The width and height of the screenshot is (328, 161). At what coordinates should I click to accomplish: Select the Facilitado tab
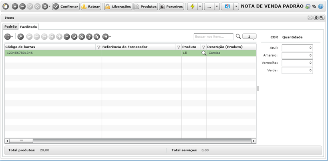click(28, 27)
